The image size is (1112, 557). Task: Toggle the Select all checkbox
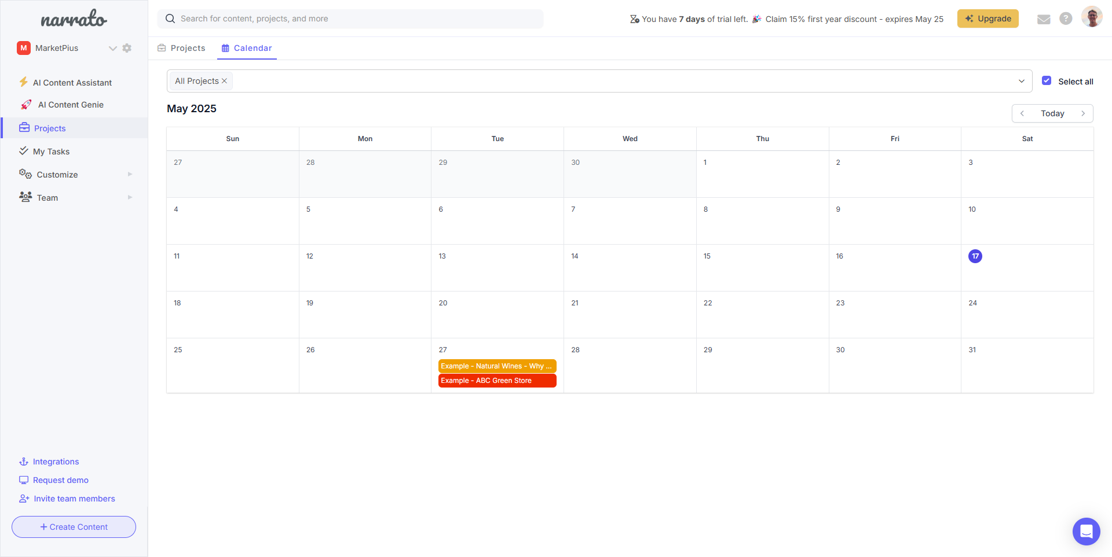1047,81
